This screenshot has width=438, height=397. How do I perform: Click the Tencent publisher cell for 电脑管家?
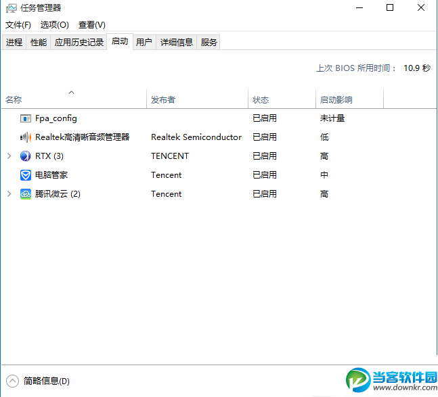(167, 175)
